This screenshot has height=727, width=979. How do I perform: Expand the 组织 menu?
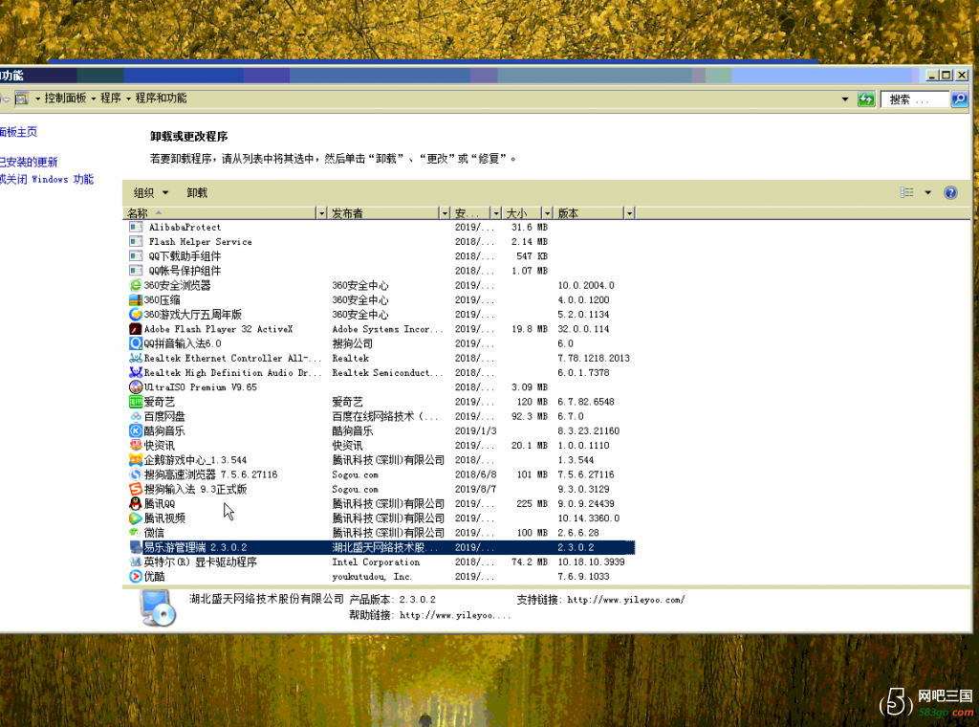pos(151,193)
